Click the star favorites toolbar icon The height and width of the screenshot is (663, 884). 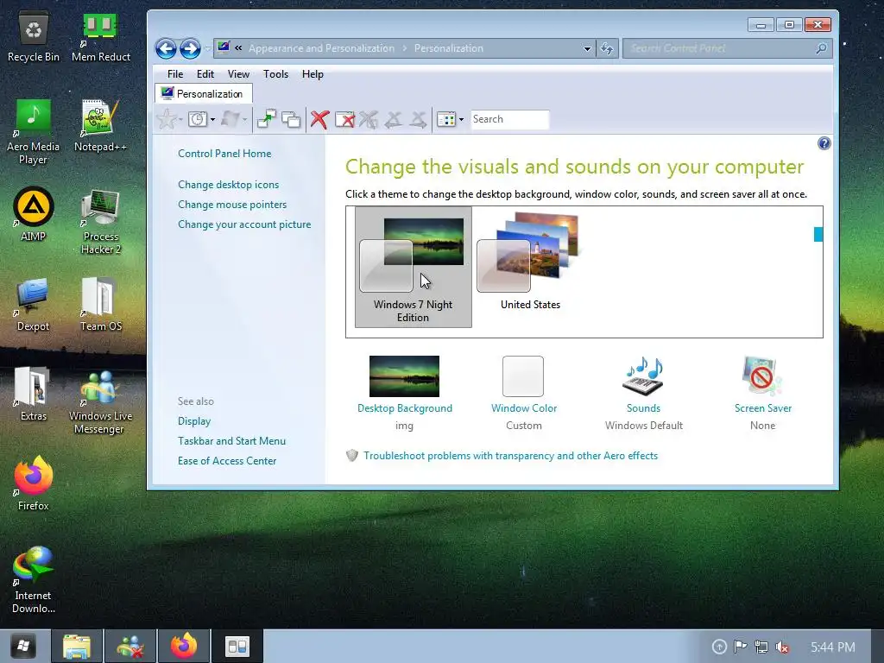tap(167, 119)
